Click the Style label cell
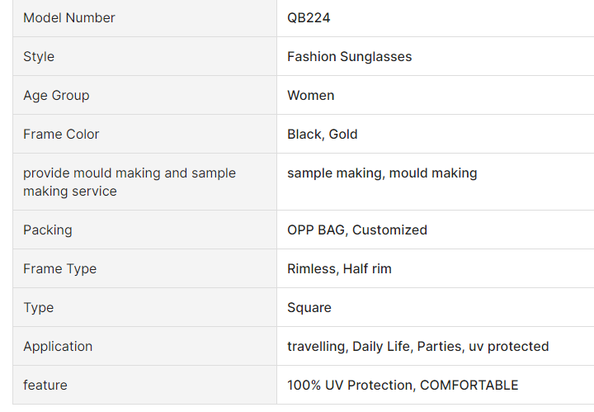This screenshot has height=412, width=594. (x=39, y=56)
